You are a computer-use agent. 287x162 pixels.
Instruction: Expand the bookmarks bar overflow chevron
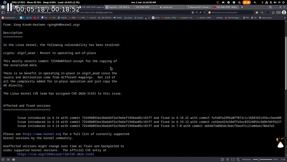coord(285,18)
